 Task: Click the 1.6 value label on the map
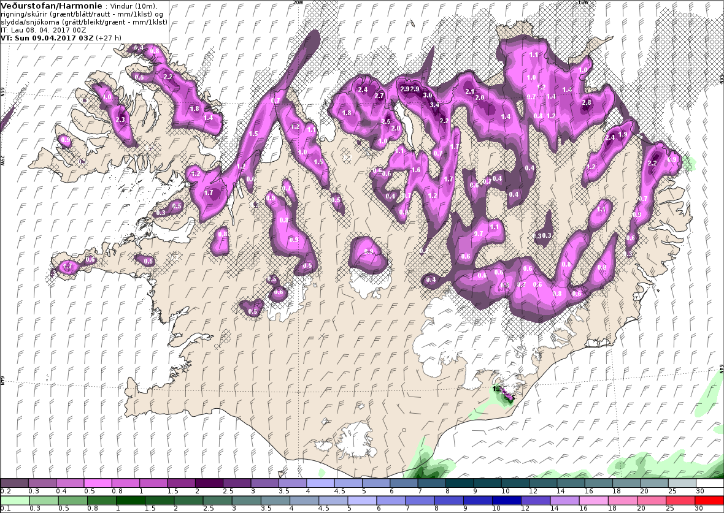coord(416,170)
